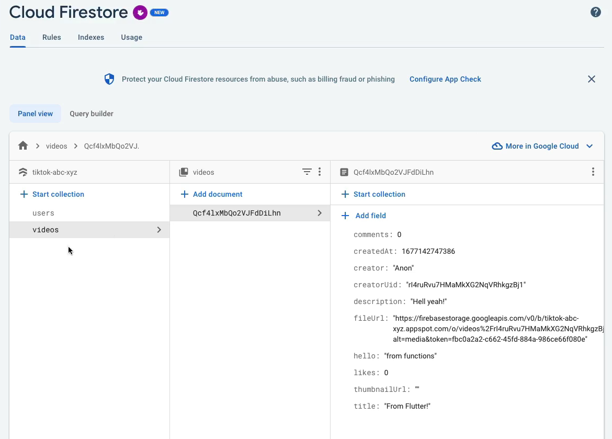Screen dimensions: 612x439
Task: Select the videos collection row
Action: click(89, 230)
